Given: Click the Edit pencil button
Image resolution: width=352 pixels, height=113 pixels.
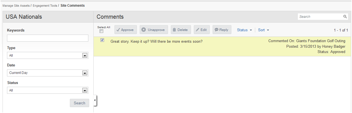Looking at the screenshot, I should 202,30.
